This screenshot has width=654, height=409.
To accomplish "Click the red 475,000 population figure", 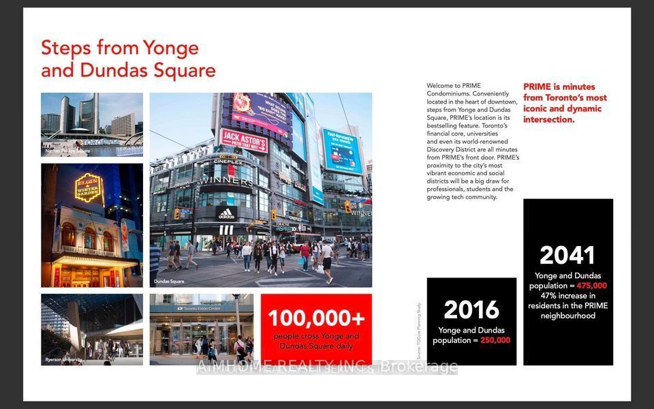I will (591, 286).
